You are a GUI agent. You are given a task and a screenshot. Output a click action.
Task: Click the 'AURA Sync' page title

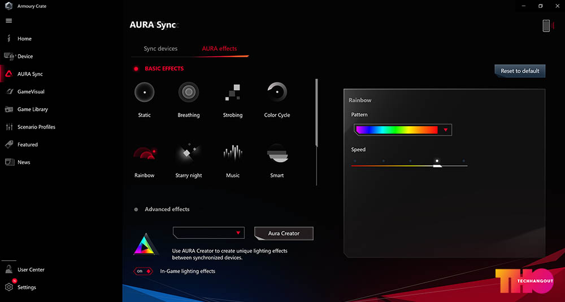coord(153,25)
